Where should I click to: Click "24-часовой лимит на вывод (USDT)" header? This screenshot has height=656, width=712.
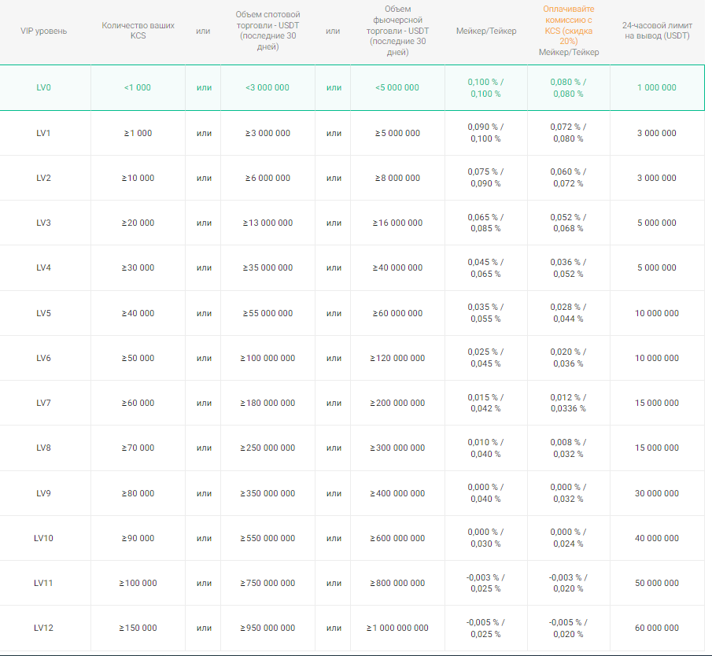pos(656,31)
